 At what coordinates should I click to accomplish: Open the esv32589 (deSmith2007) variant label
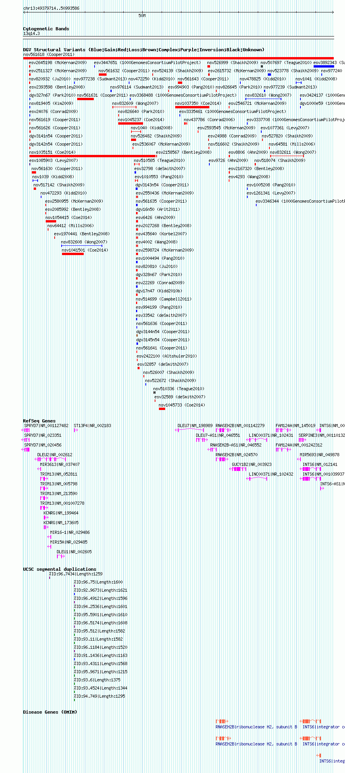point(180,397)
